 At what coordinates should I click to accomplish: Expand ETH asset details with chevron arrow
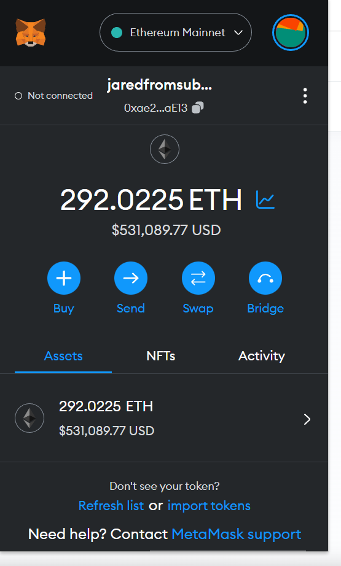[x=307, y=419]
